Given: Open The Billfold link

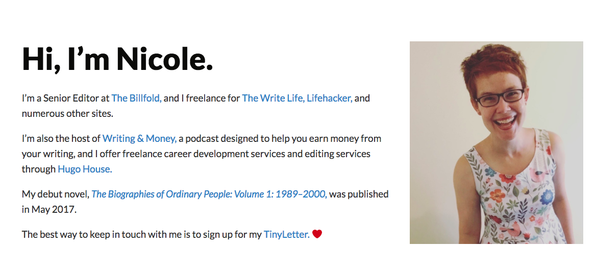Looking at the screenshot, I should tap(137, 98).
